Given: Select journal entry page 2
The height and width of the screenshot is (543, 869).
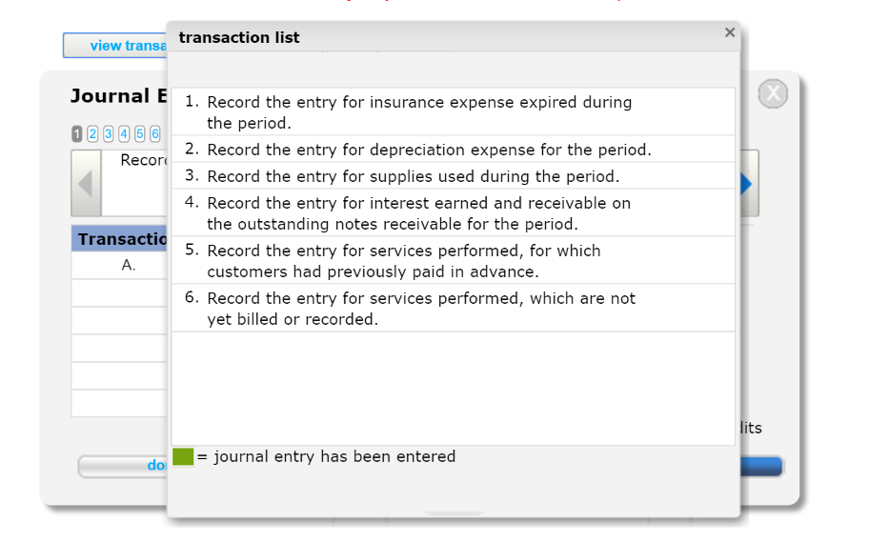Looking at the screenshot, I should [x=92, y=133].
